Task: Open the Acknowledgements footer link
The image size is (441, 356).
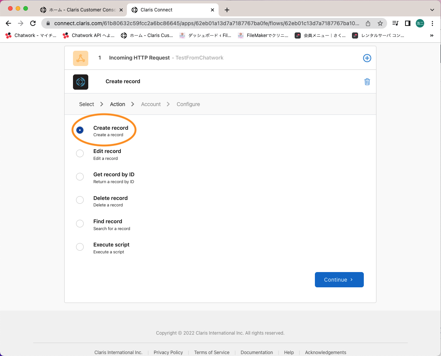Action: [x=326, y=352]
